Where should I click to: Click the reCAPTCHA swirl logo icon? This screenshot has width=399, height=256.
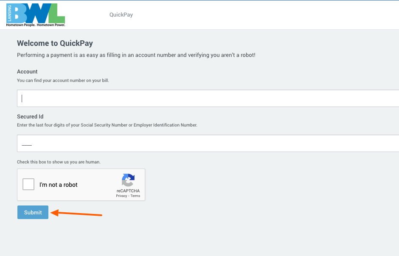point(128,180)
